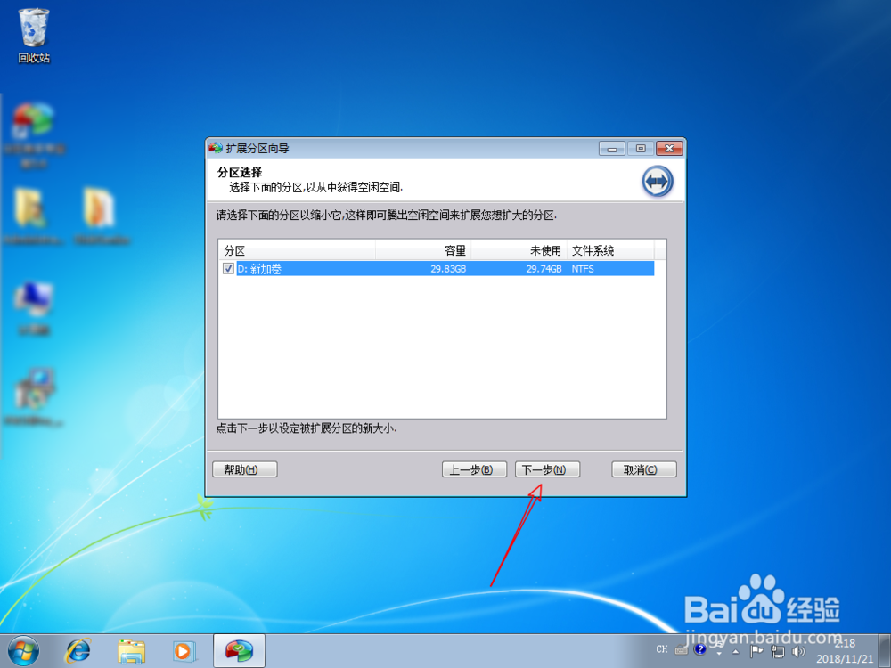Viewport: 891px width, 668px height.
Task: Uncheck the D: 新加卷 partition checkbox
Action: click(x=228, y=269)
